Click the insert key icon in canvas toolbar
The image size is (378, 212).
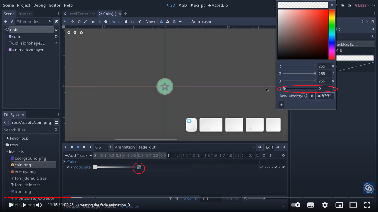click(x=180, y=21)
